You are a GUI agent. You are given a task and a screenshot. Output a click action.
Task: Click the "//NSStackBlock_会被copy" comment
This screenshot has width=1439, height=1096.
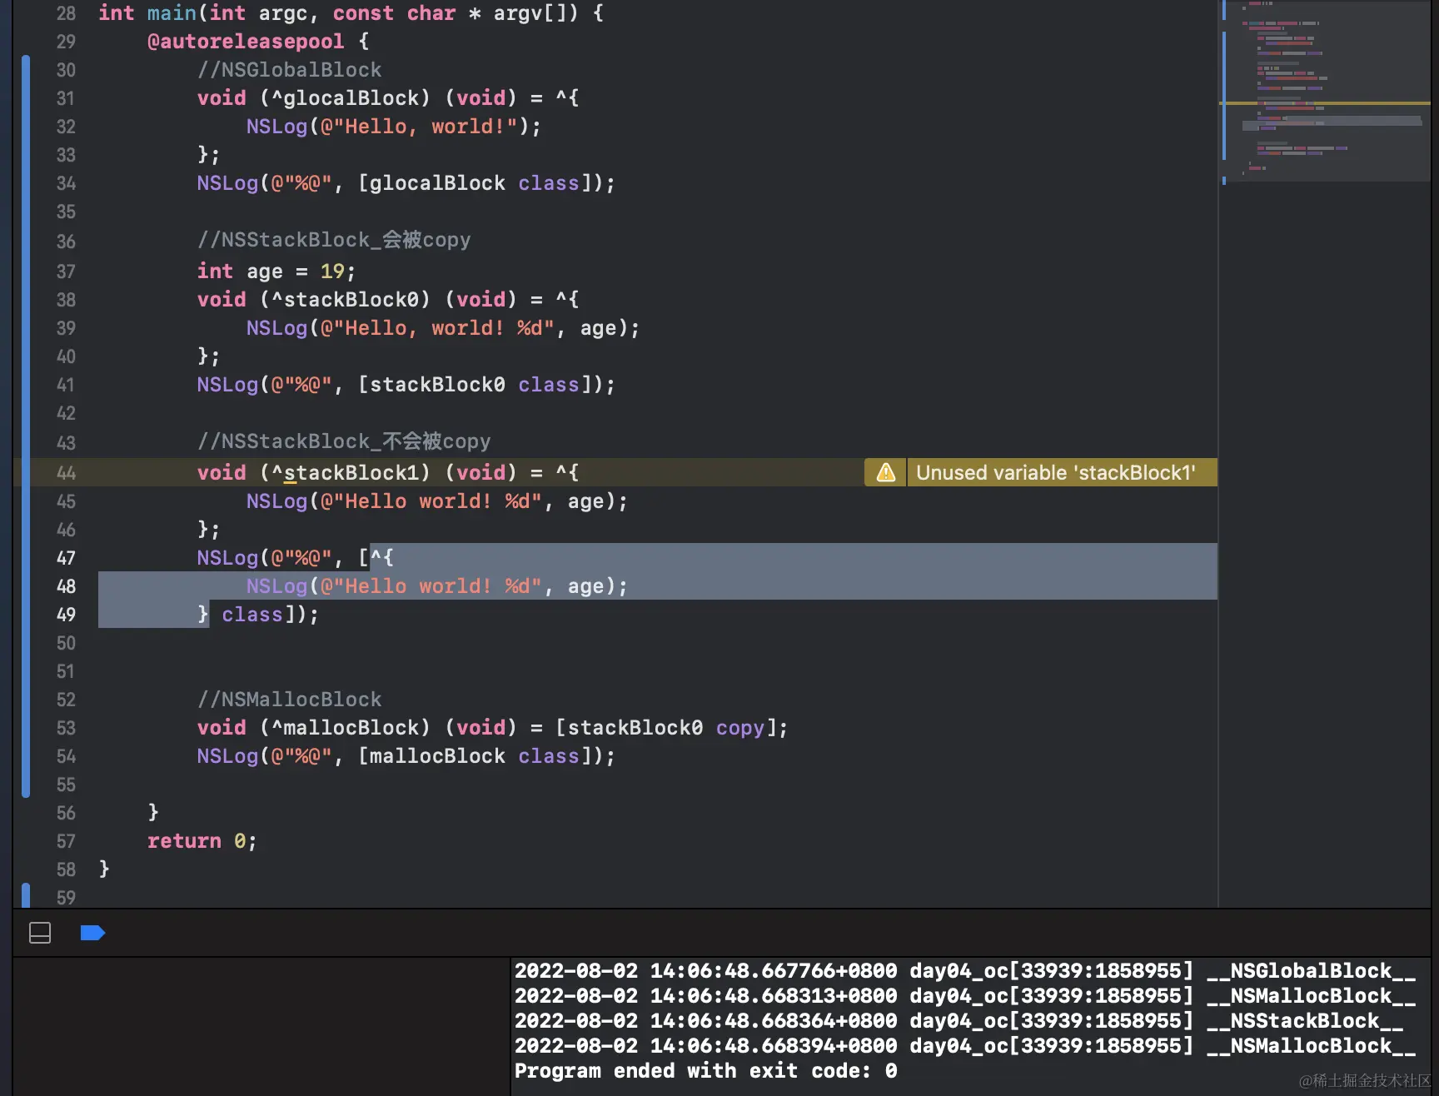point(334,240)
